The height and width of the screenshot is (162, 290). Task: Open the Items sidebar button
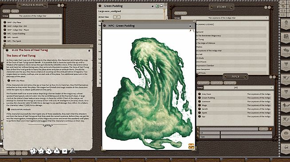(x=286, y=79)
